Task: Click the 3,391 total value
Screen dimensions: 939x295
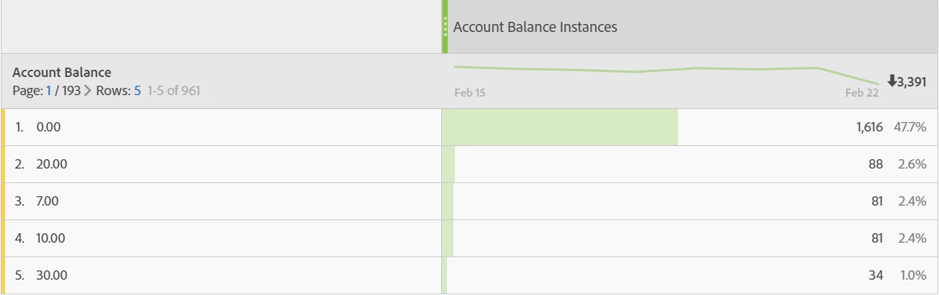Action: point(907,81)
